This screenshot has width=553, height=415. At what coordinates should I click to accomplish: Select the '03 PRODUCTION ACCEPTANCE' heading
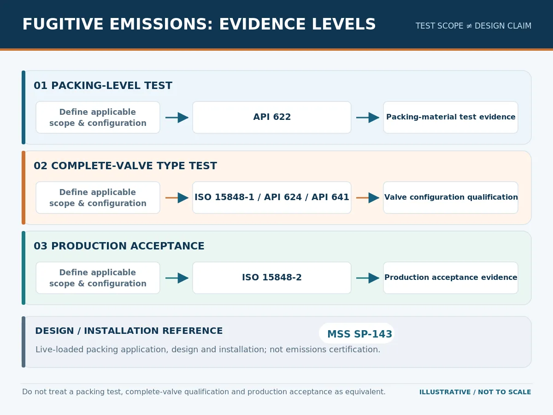[119, 246]
